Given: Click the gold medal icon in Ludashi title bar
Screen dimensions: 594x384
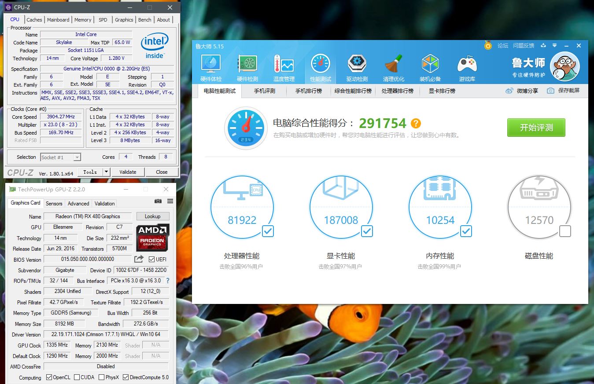Looking at the screenshot, I should coord(488,45).
